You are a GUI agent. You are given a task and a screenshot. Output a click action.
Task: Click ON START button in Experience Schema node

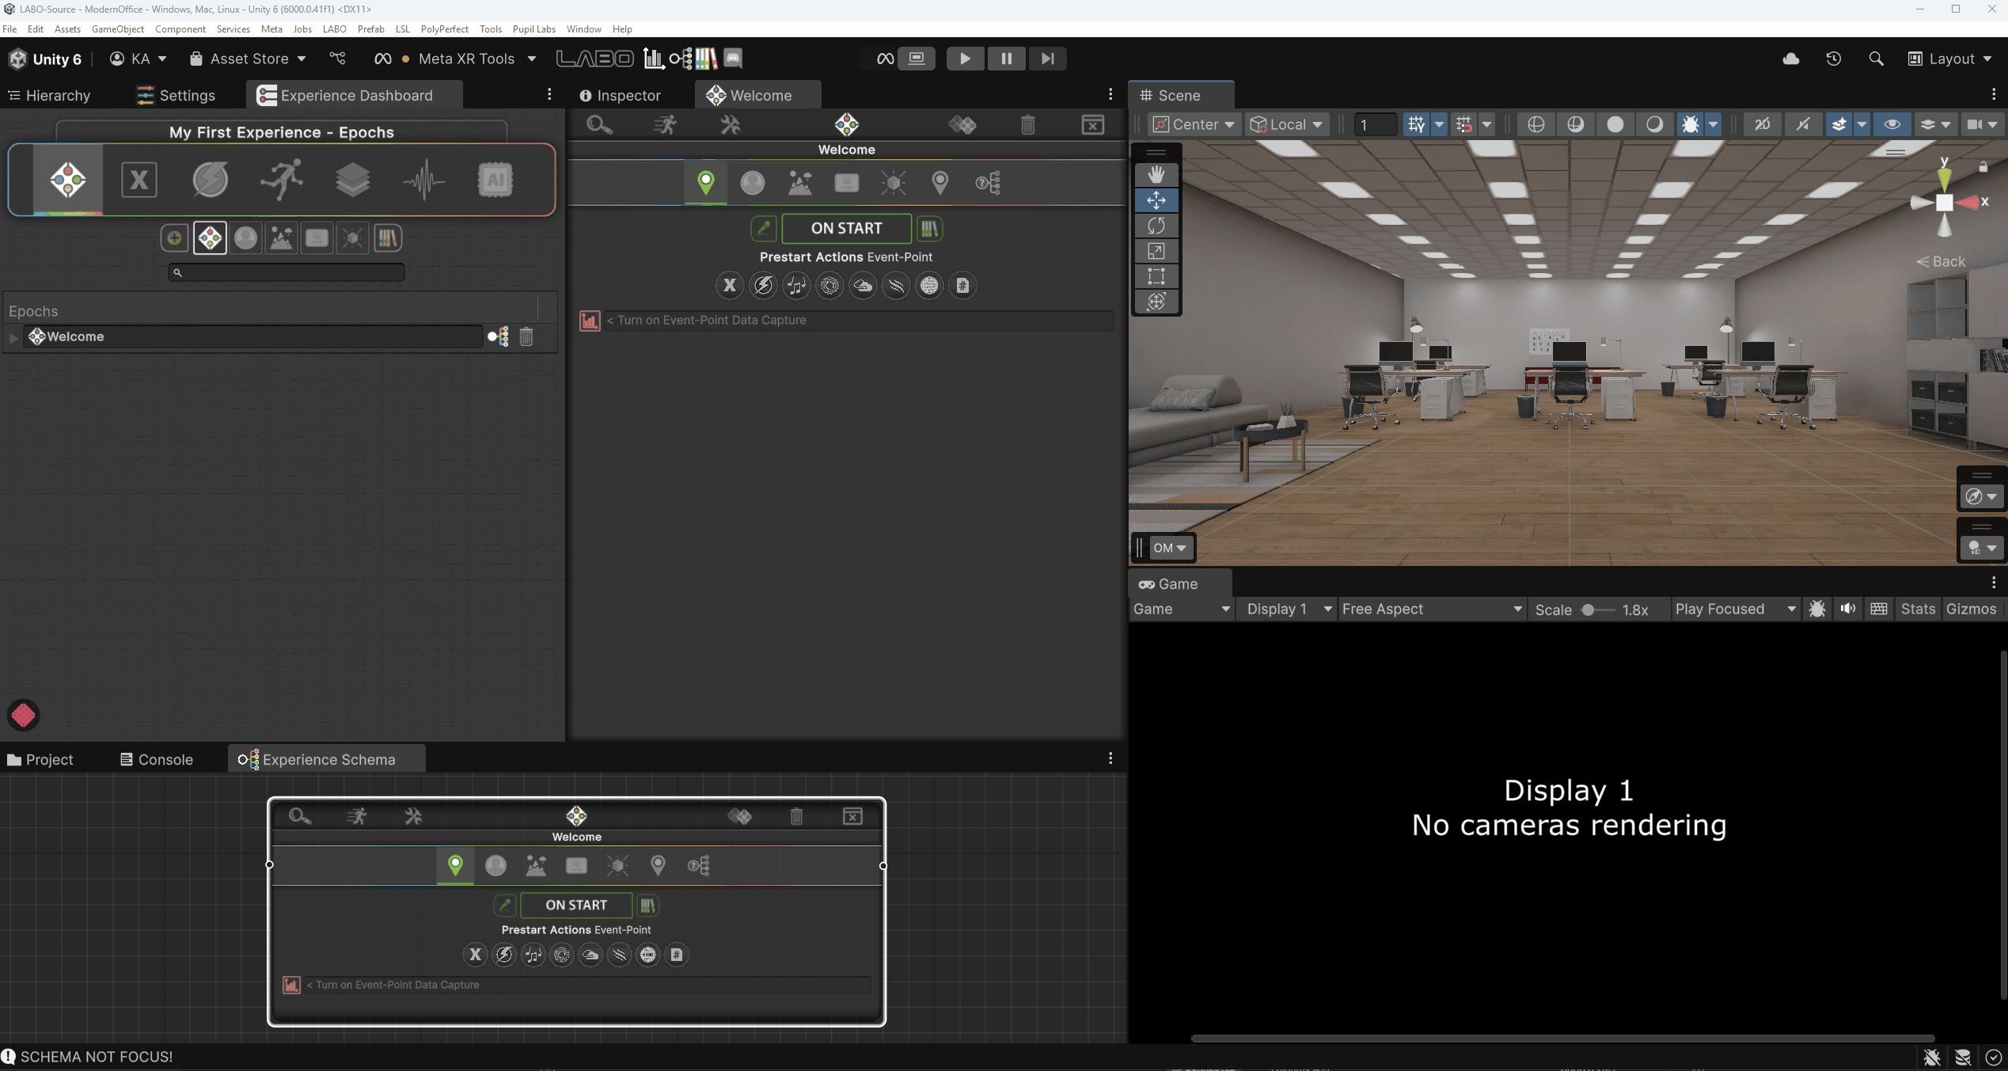tap(576, 905)
